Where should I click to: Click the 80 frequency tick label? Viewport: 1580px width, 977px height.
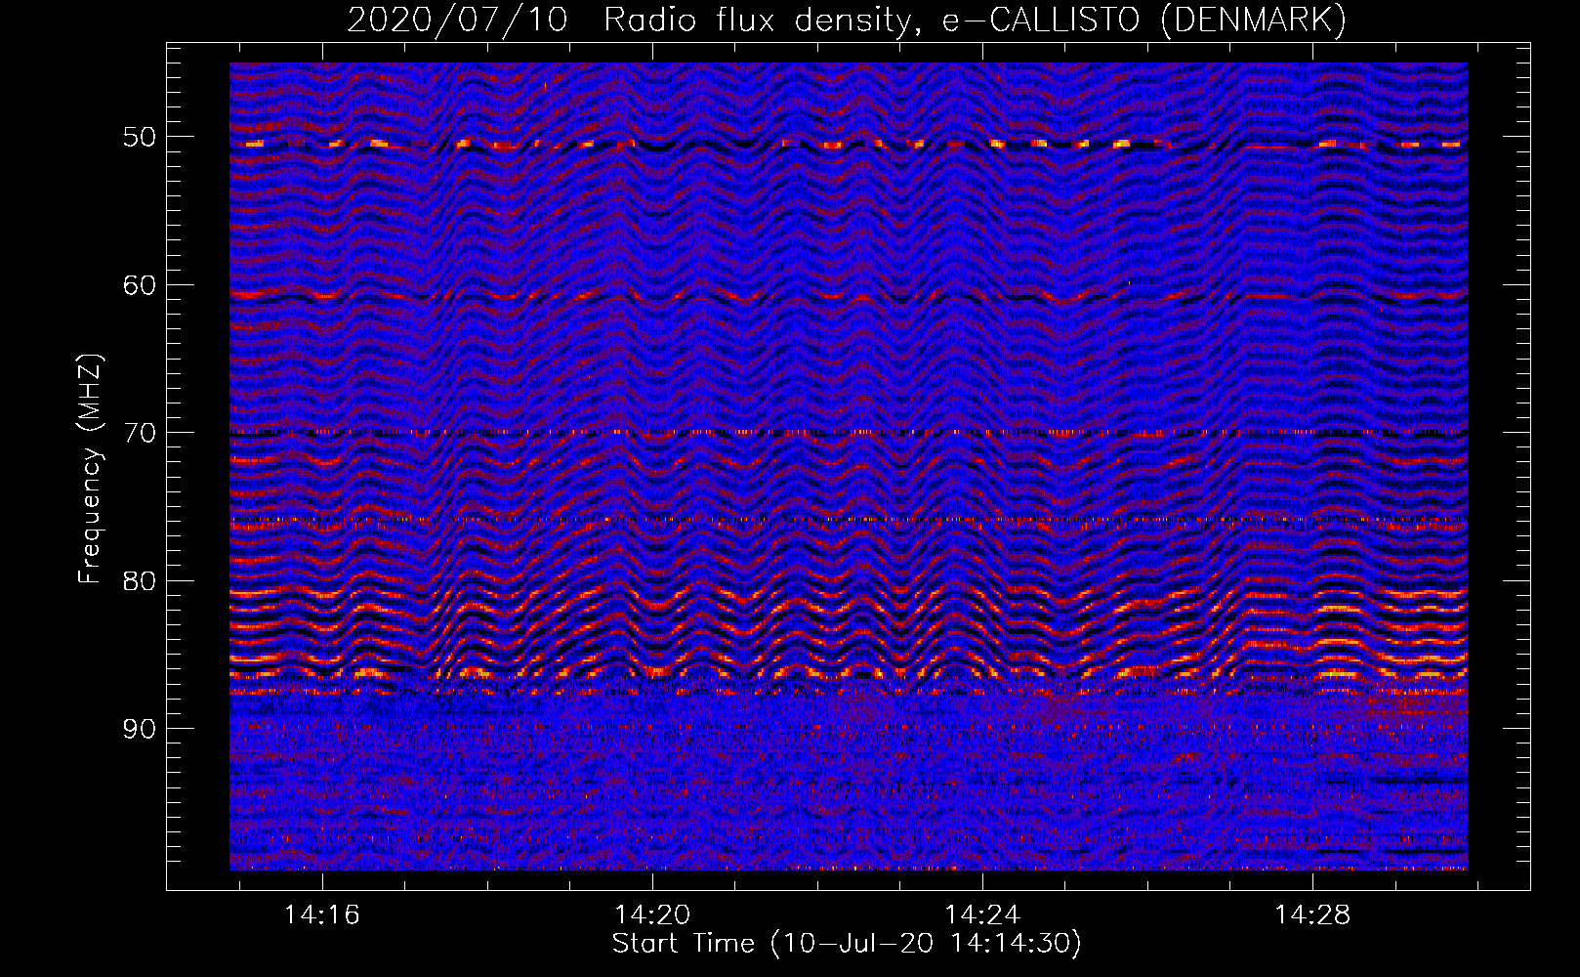[x=139, y=580]
